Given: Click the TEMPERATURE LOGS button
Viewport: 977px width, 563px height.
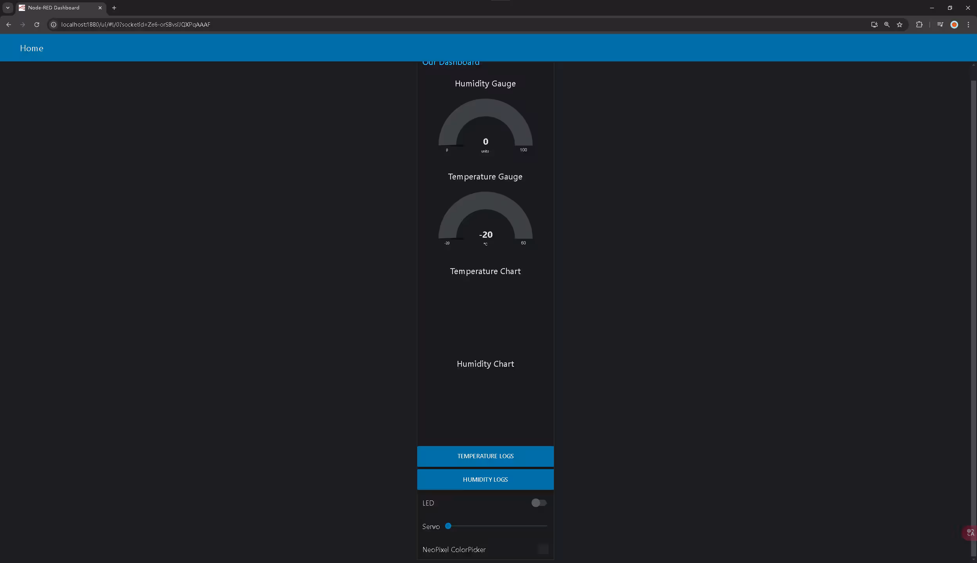Looking at the screenshot, I should [485, 456].
